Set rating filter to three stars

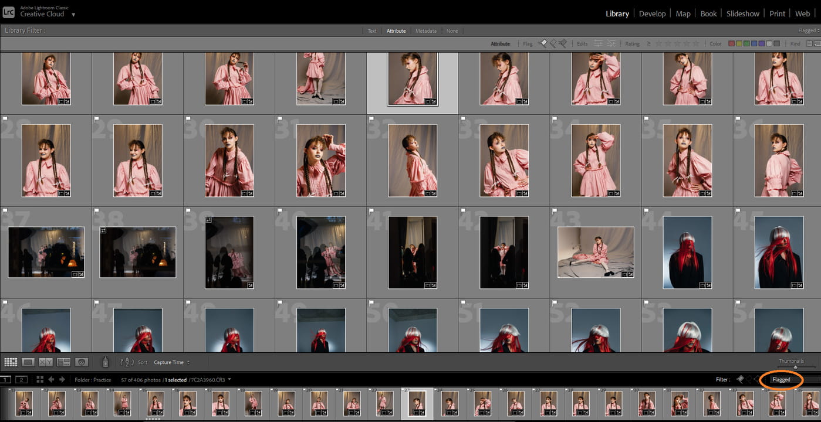click(x=677, y=43)
